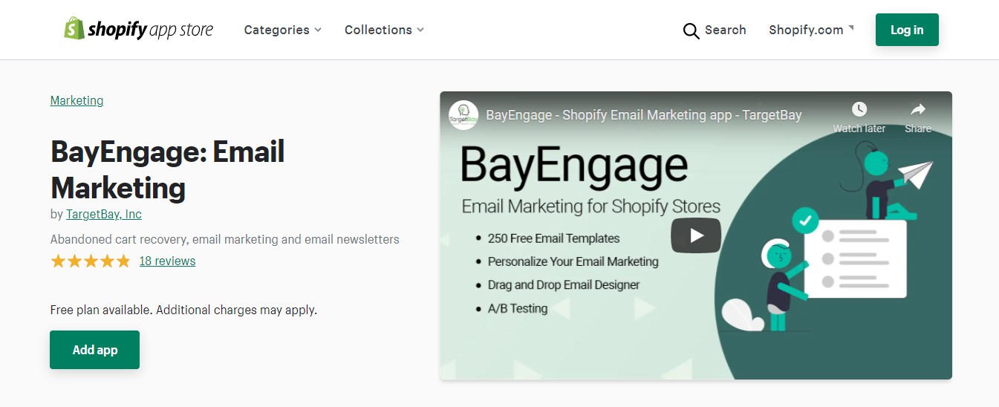Click the Free plan available text

coord(183,310)
